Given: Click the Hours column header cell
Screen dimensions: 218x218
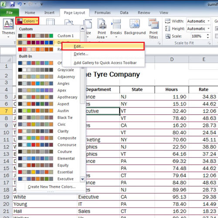Looking at the screenshot, I should pos(172,89).
